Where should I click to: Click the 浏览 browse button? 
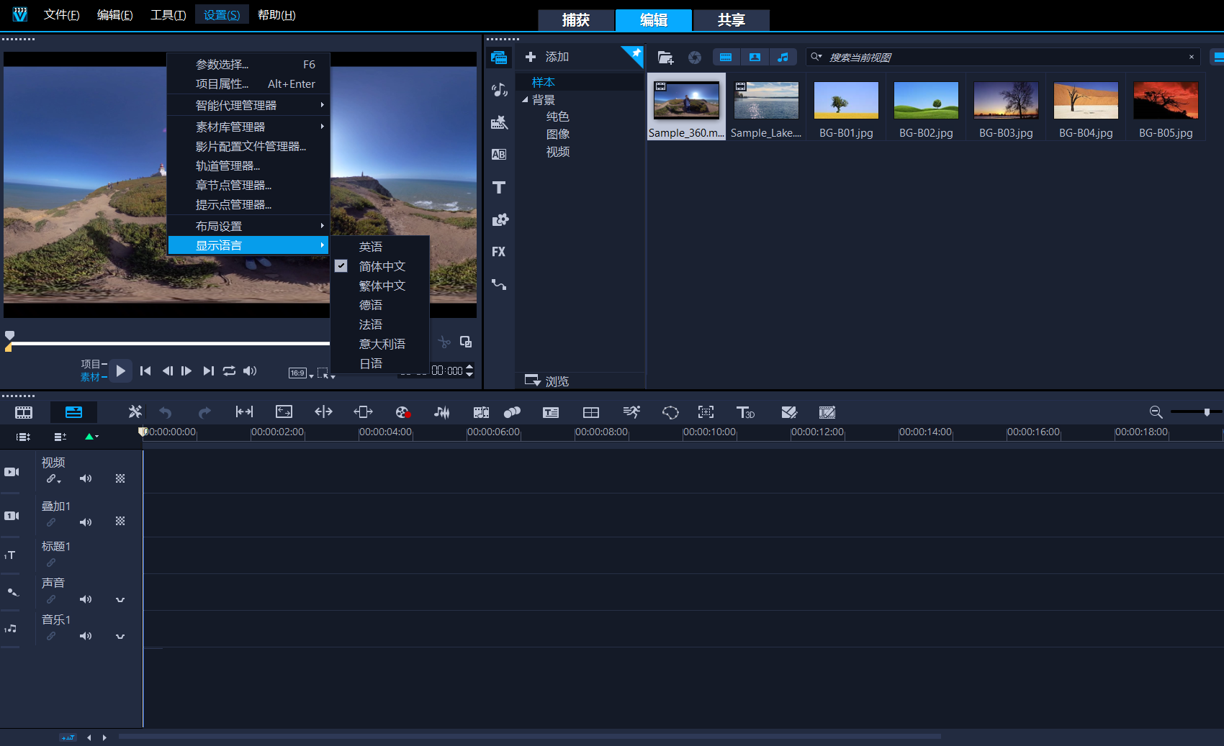(x=547, y=381)
